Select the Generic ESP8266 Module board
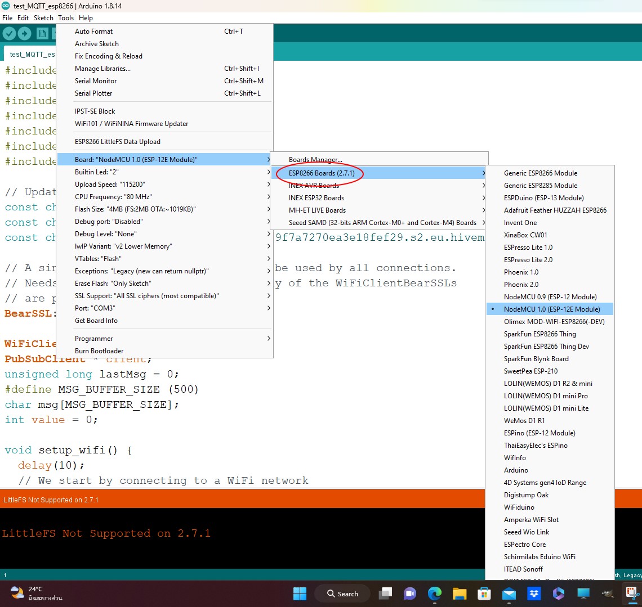This screenshot has width=642, height=607. point(540,173)
